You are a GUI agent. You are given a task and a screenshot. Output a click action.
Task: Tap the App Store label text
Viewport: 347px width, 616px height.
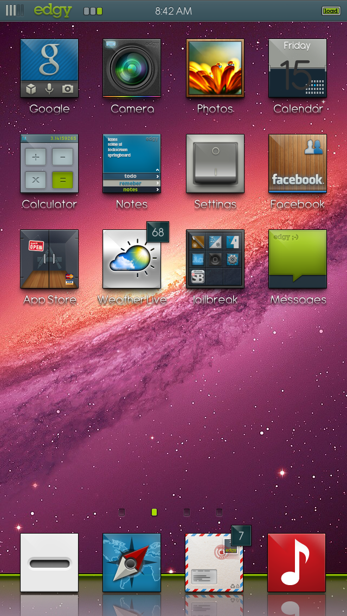(49, 300)
